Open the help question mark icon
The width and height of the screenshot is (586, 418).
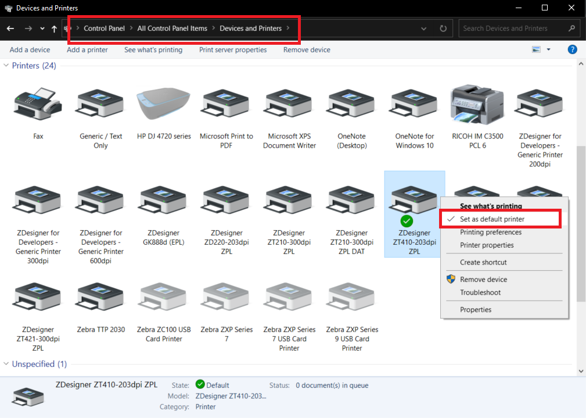coord(572,49)
